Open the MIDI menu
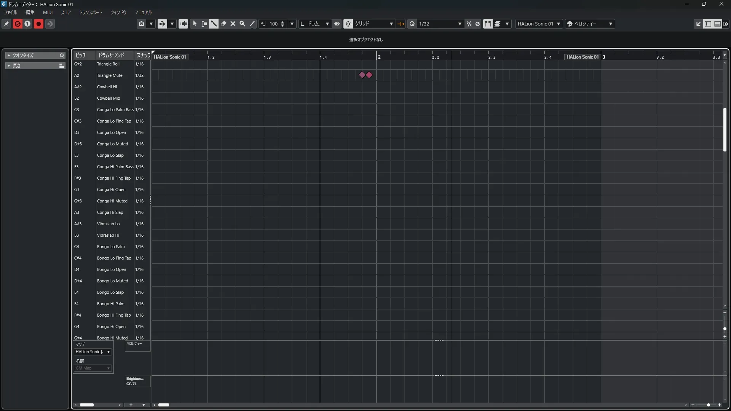Image resolution: width=731 pixels, height=411 pixels. tap(48, 13)
